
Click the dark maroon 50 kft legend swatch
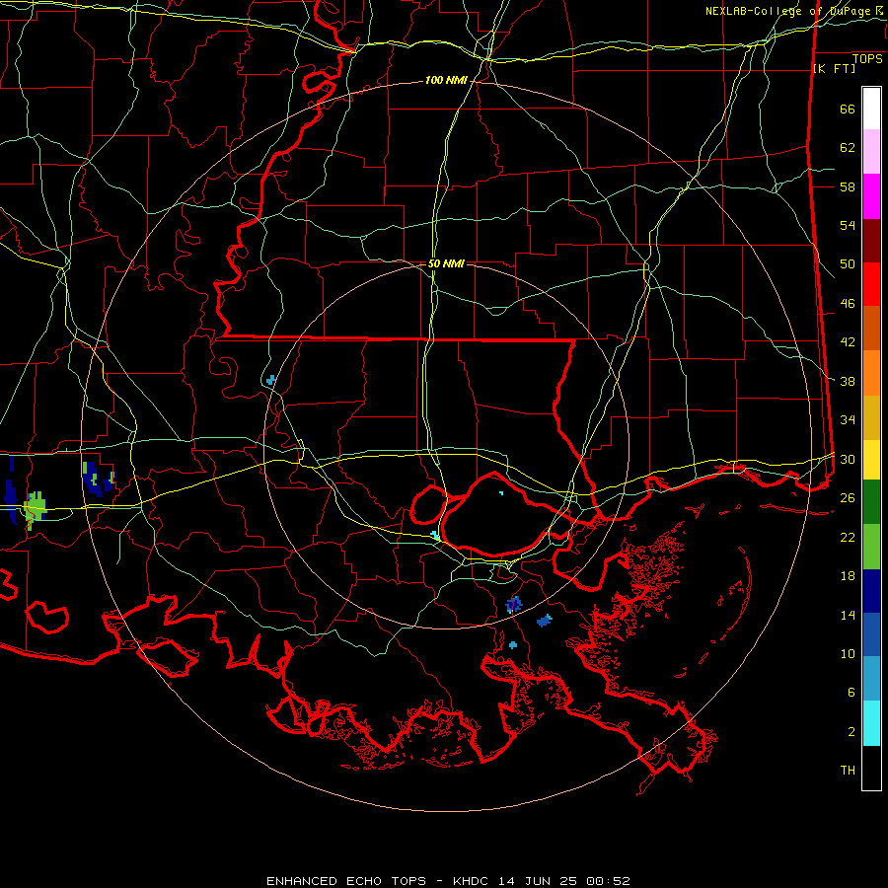point(871,241)
